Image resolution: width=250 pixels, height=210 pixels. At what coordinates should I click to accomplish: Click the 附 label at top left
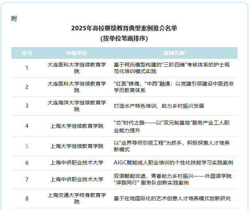point(14,19)
